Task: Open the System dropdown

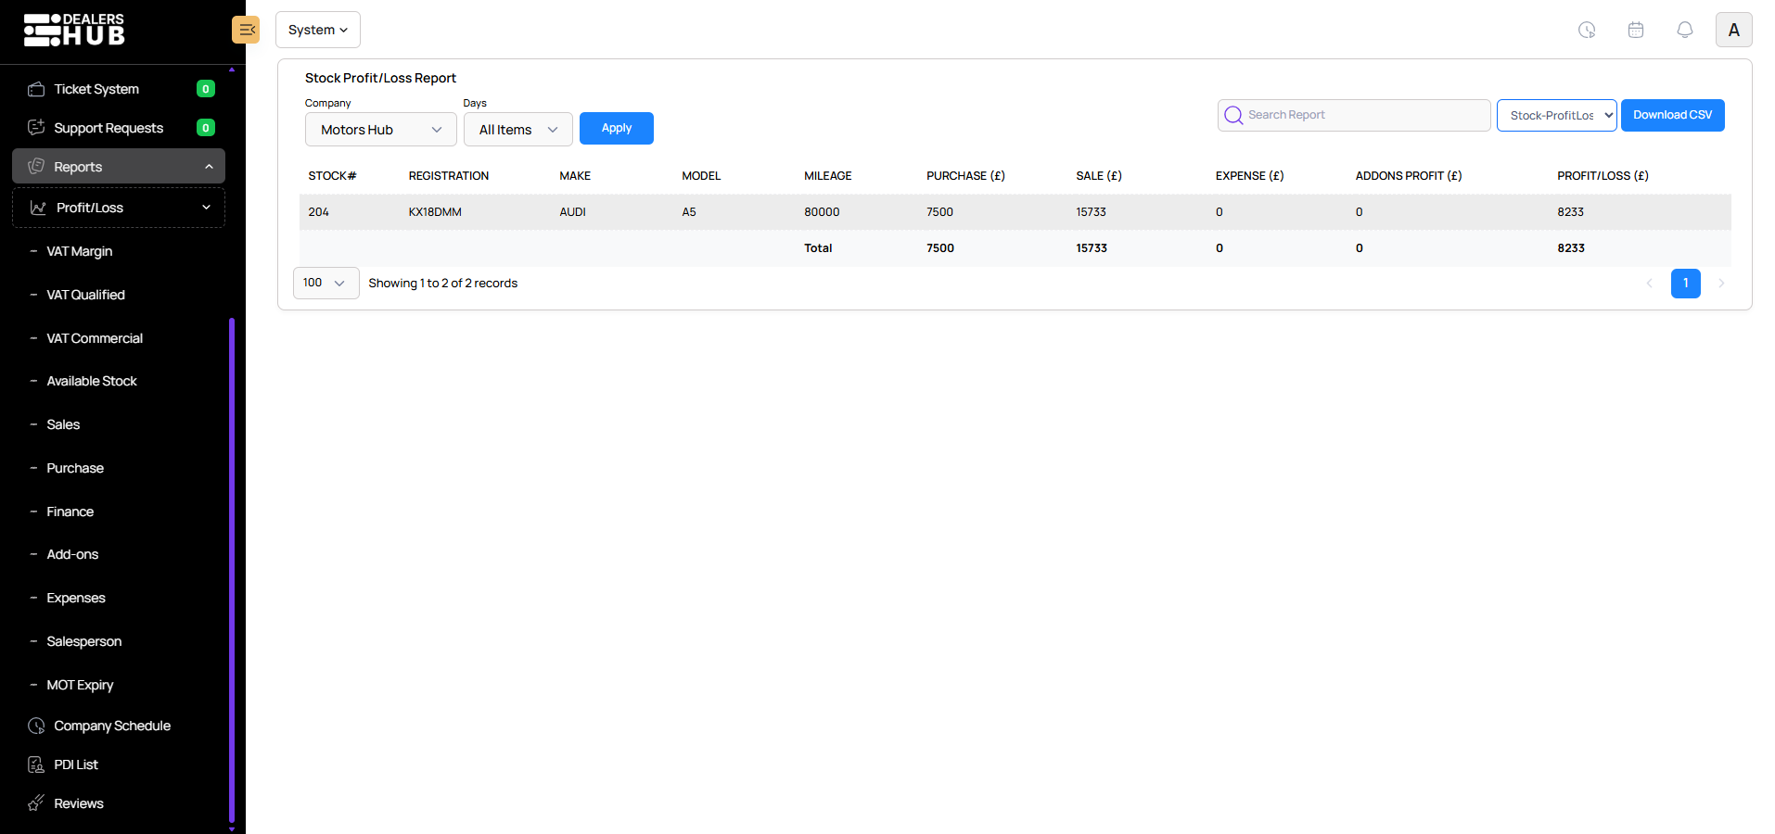Action: (317, 30)
